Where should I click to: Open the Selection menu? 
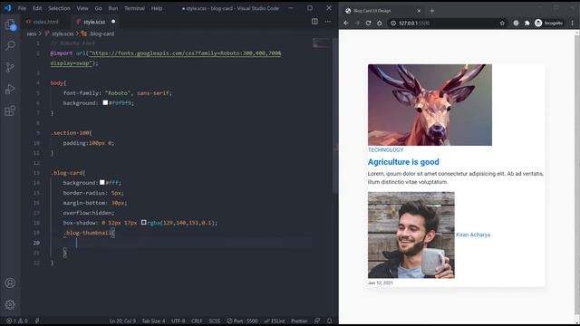(59, 8)
